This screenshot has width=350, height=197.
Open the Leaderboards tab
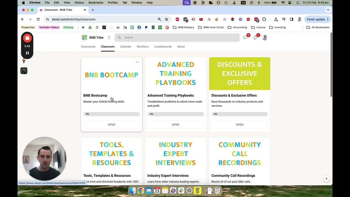[x=163, y=47]
